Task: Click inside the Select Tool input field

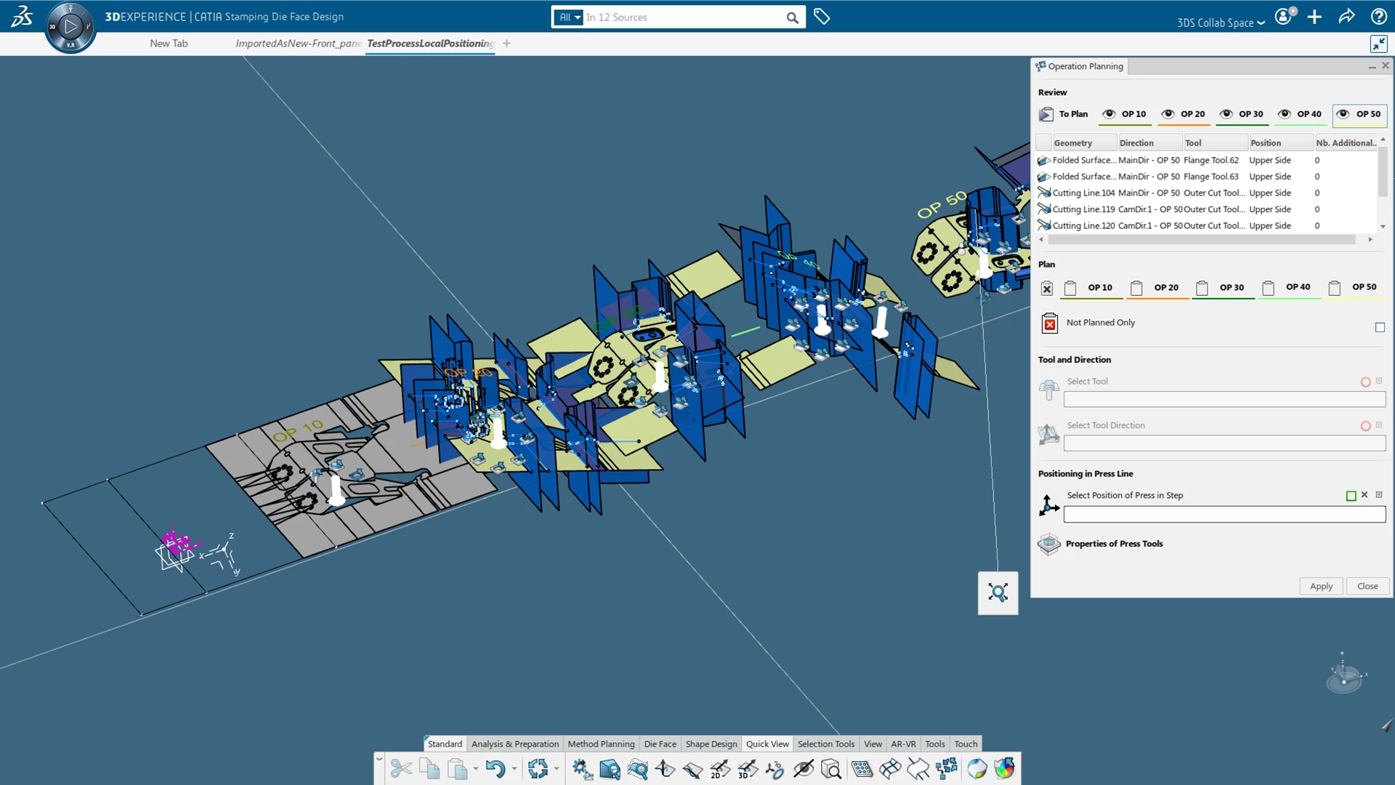Action: pos(1223,399)
